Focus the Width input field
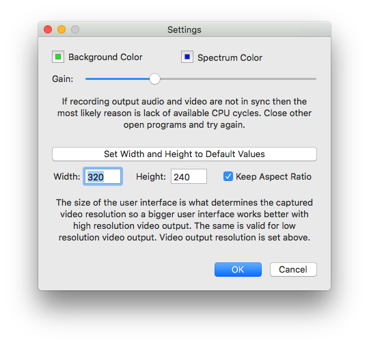This screenshot has width=369, height=345. (x=102, y=176)
